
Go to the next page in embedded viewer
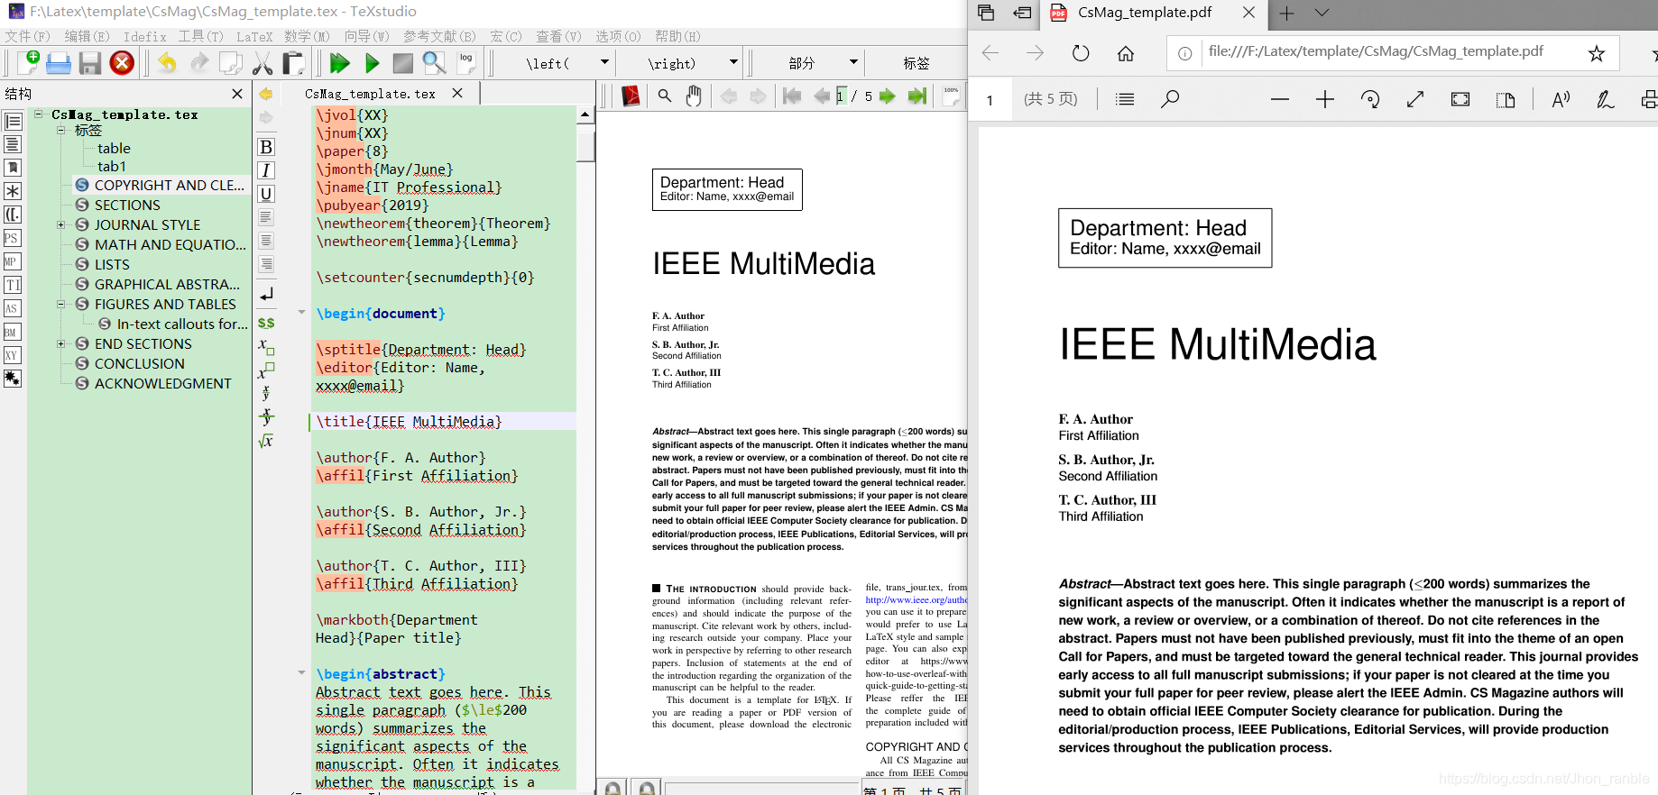coord(888,96)
